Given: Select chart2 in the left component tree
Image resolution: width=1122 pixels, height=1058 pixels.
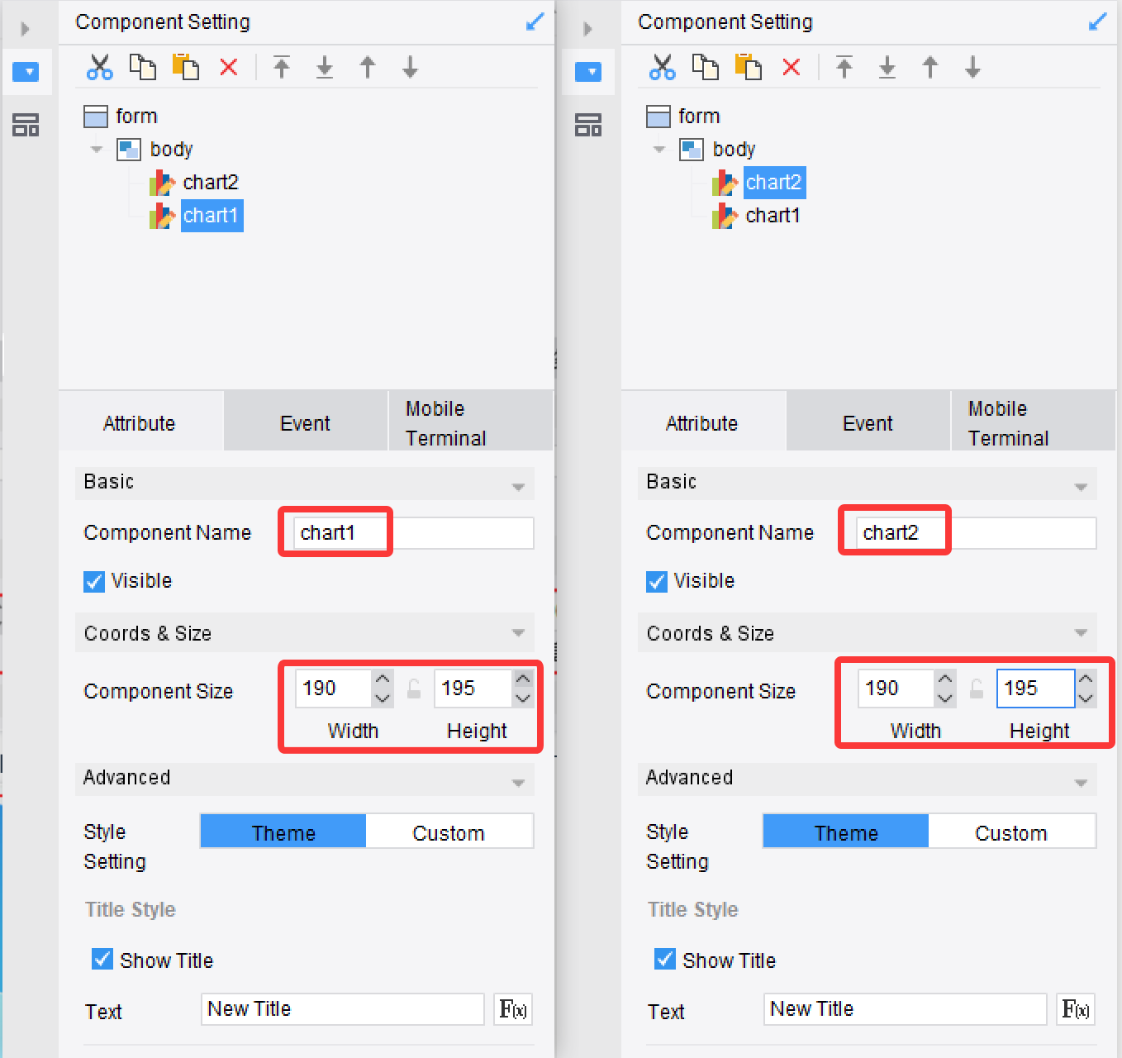Looking at the screenshot, I should click(211, 182).
